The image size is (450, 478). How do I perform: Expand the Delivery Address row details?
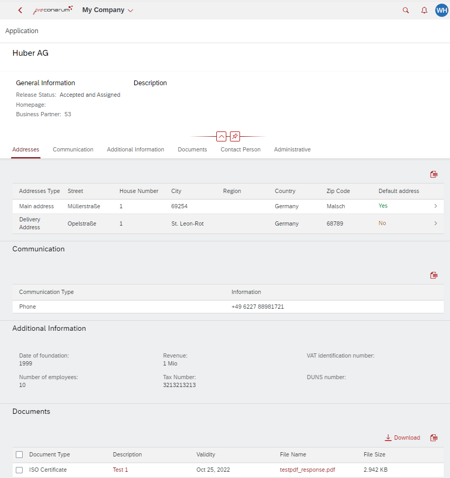tap(436, 223)
